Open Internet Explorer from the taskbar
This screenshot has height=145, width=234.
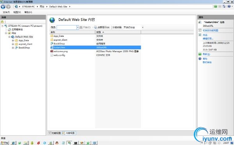coord(13,143)
